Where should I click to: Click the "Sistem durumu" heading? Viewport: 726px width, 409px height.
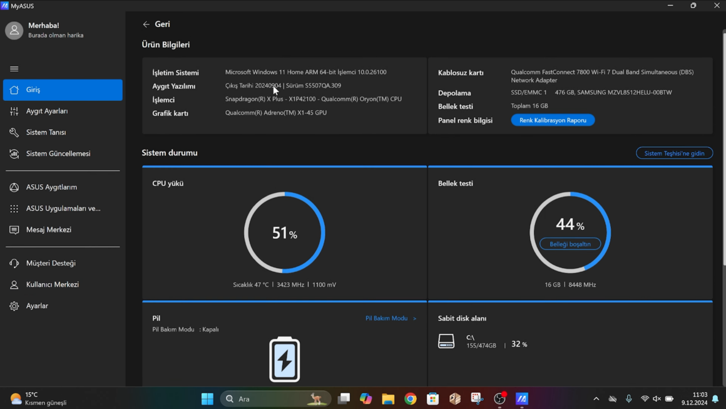click(170, 153)
